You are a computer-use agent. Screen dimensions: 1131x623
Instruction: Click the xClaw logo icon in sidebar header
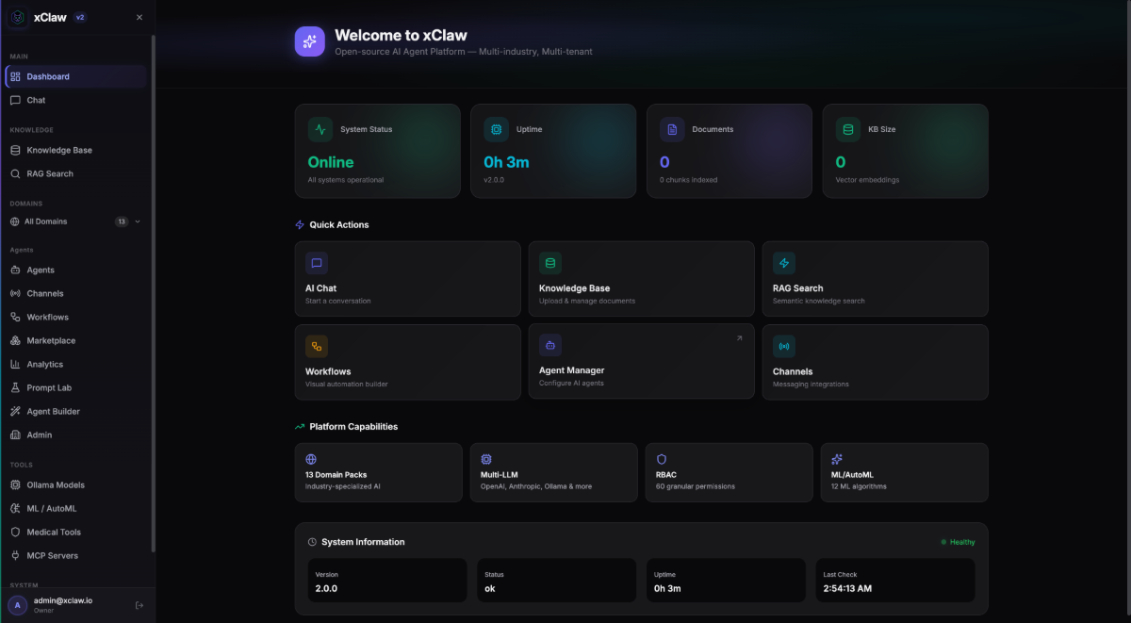[x=18, y=17]
